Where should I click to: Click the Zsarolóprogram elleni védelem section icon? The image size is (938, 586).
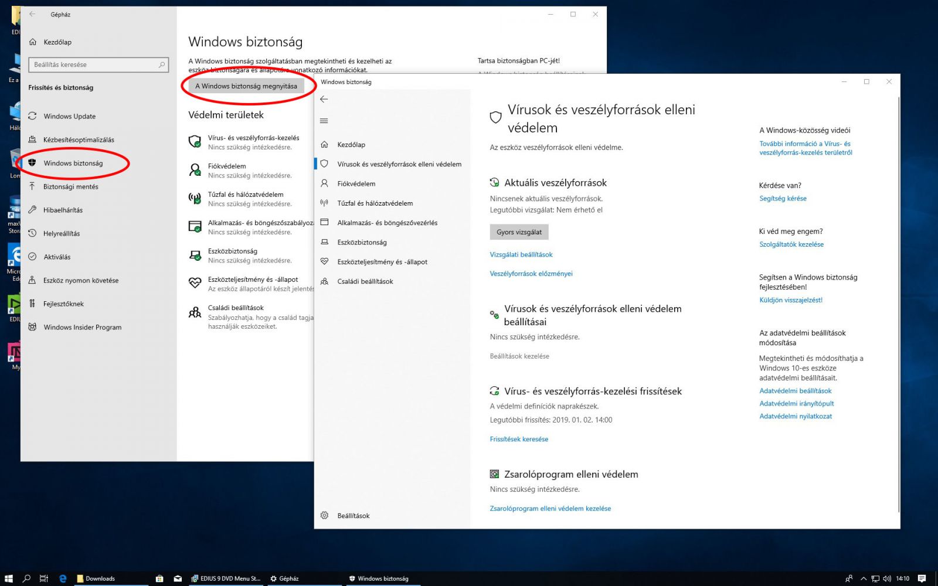(x=495, y=474)
